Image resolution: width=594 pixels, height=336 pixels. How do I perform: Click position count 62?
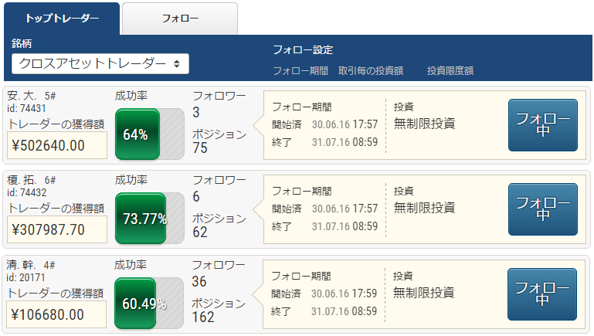coord(200,232)
